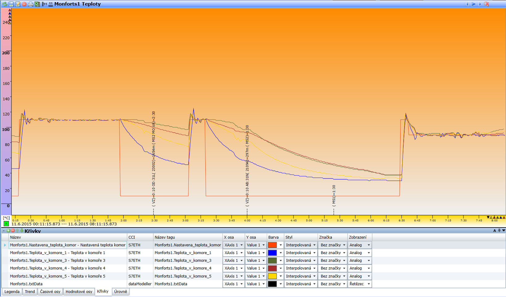
Task: Click the red remove circle in top toolbar
Action: (x=24, y=4)
